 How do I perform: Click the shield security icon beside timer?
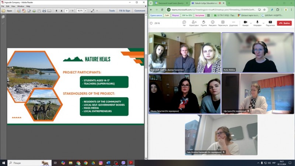[151, 23]
